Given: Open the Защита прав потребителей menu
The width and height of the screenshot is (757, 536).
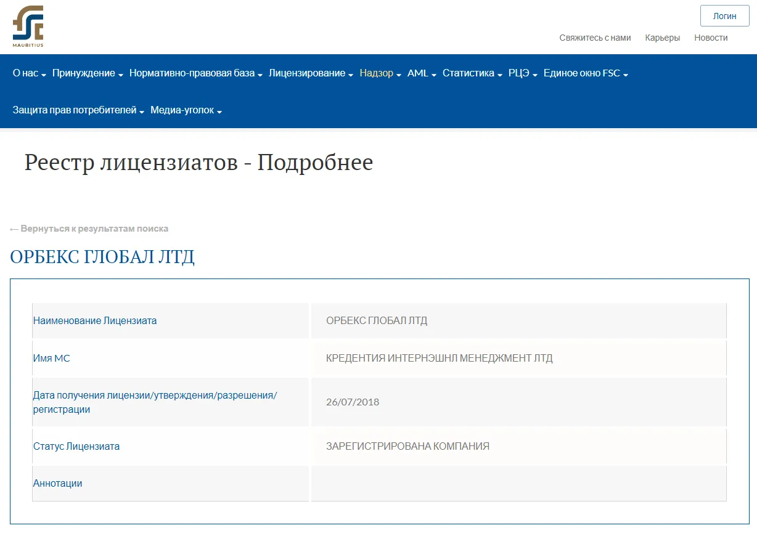Looking at the screenshot, I should coord(79,110).
